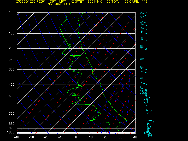188x141 pixels.
Task: Click the 150 pressure level label
Action: click(x=12, y=33)
